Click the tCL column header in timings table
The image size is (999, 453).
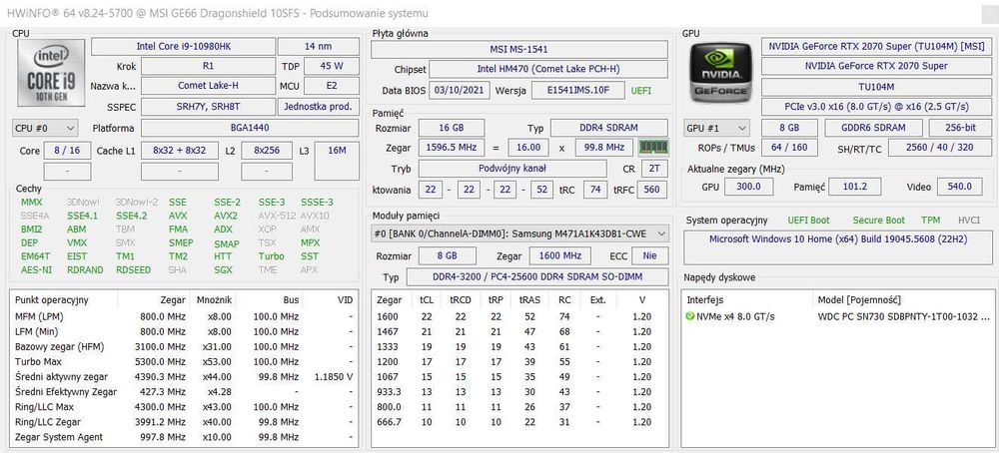426,299
